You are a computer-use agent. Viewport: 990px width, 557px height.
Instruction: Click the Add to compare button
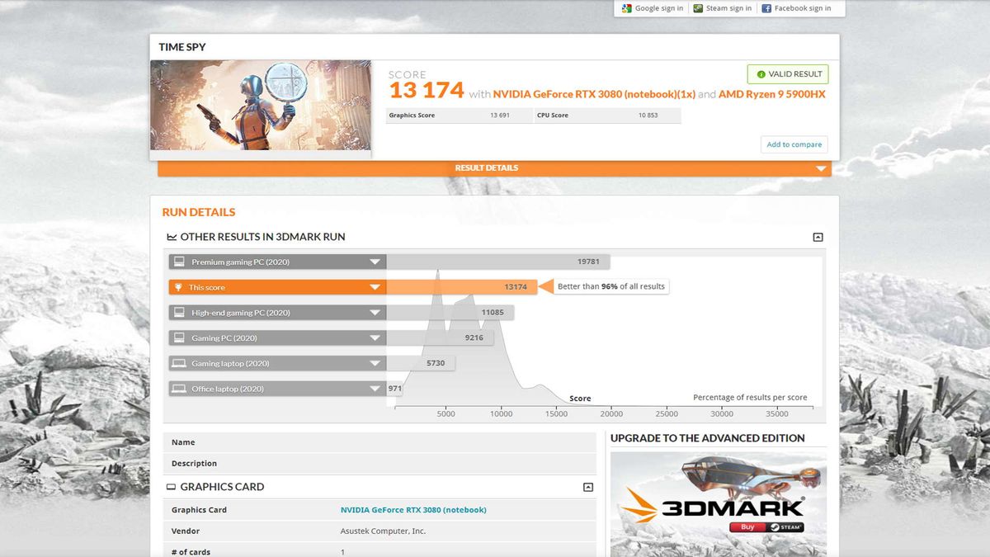coord(794,144)
